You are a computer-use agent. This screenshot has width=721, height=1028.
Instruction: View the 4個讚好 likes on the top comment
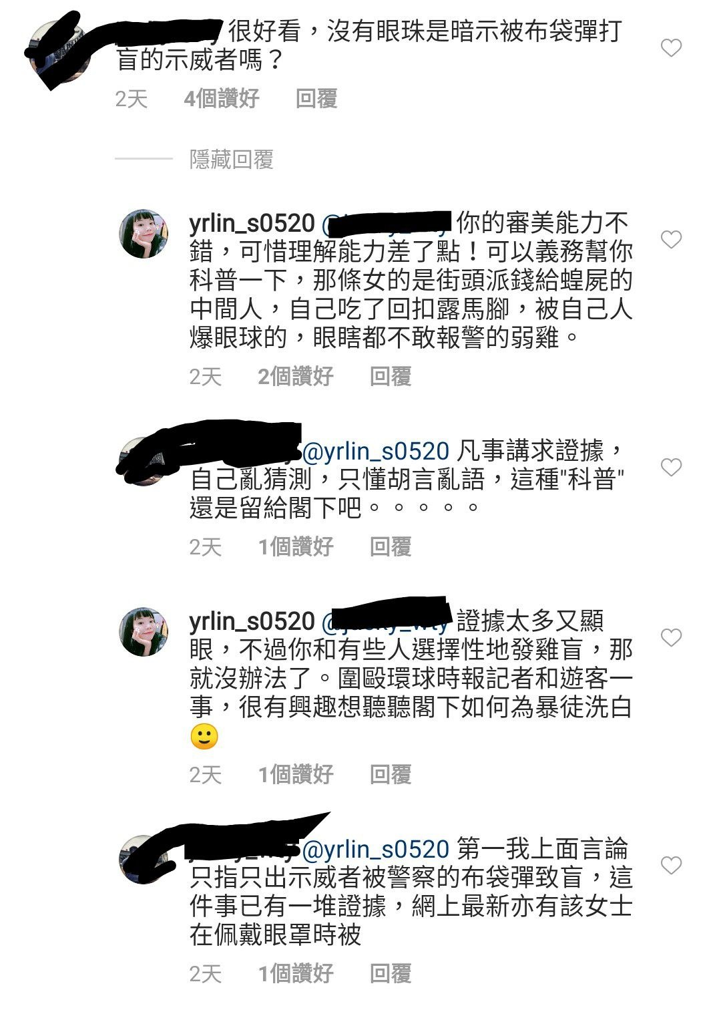pos(222,99)
